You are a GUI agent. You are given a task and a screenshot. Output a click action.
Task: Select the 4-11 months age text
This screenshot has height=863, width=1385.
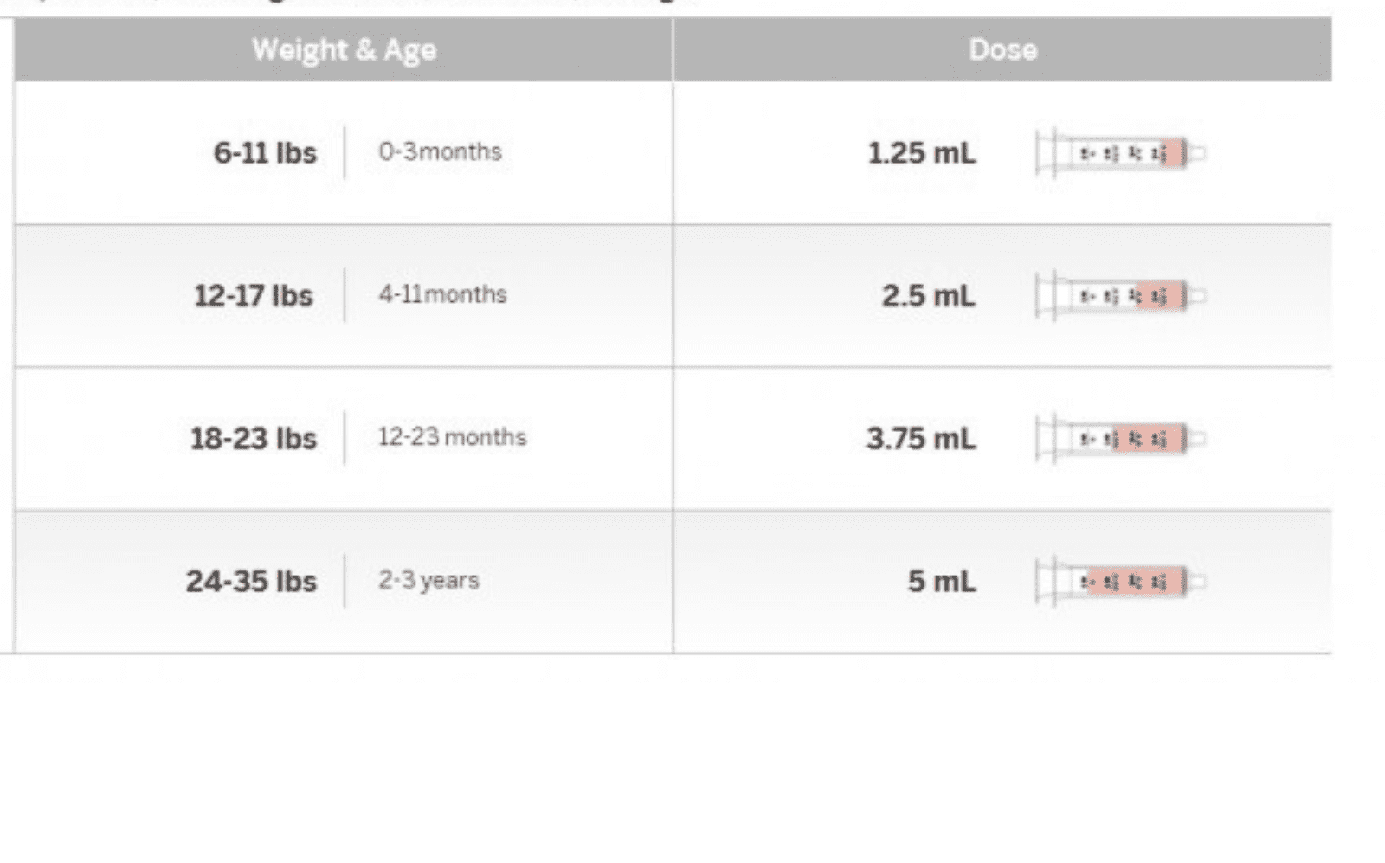coord(442,294)
